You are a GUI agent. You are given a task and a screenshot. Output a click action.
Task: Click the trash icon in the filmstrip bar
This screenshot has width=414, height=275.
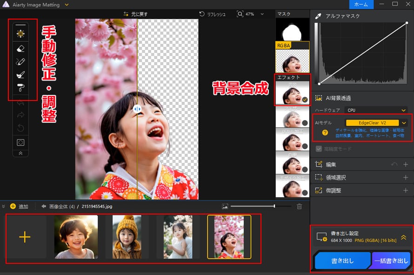coord(299,207)
